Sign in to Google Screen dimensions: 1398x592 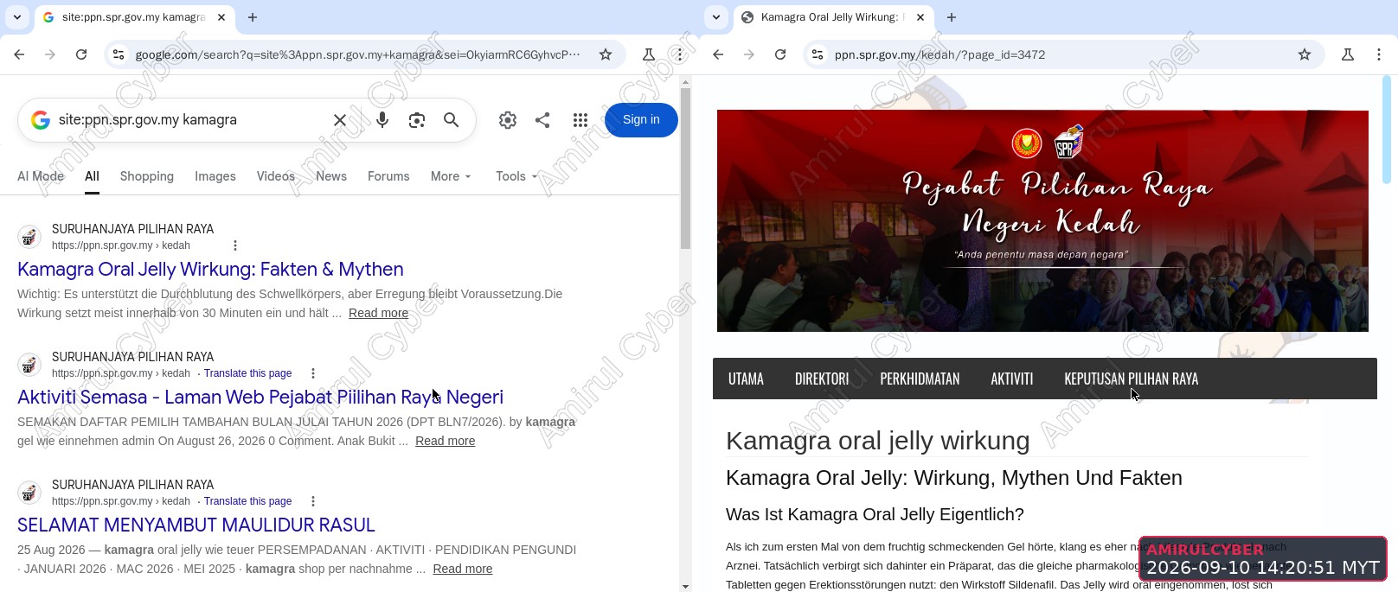click(x=641, y=120)
